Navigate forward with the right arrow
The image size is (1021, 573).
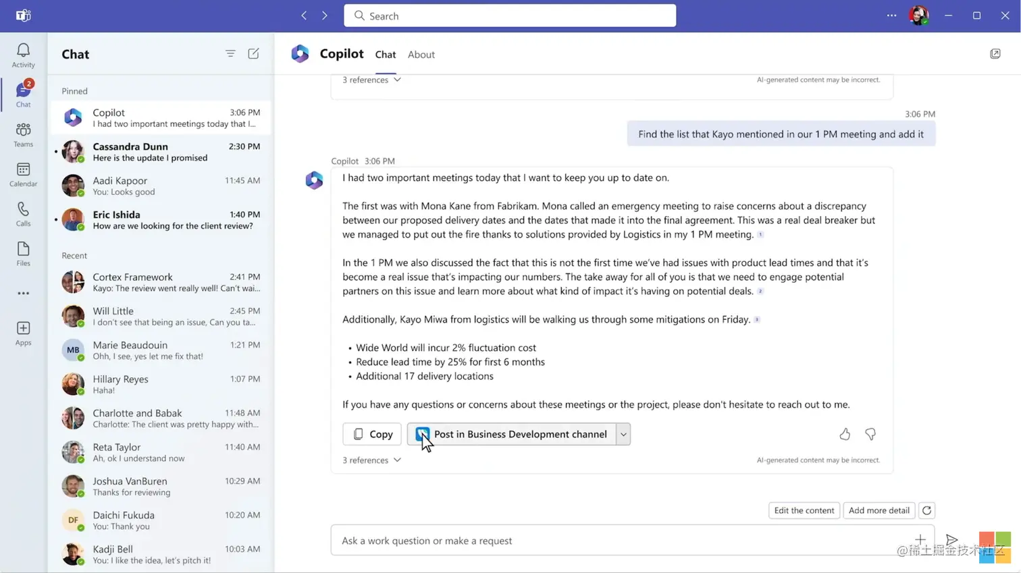[x=325, y=16]
